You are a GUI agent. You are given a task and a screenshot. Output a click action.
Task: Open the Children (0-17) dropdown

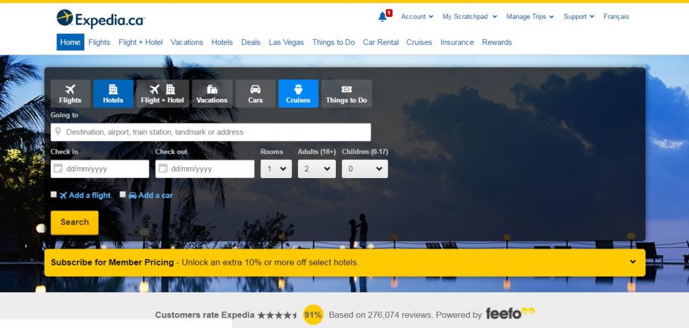365,169
